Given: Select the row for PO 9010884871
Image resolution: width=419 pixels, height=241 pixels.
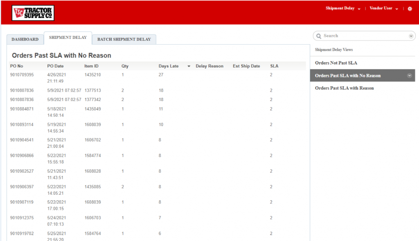Looking at the screenshot, I should click(158, 112).
